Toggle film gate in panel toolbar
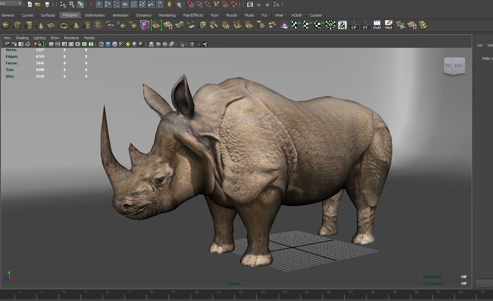The height and width of the screenshot is (301, 493). [58, 44]
